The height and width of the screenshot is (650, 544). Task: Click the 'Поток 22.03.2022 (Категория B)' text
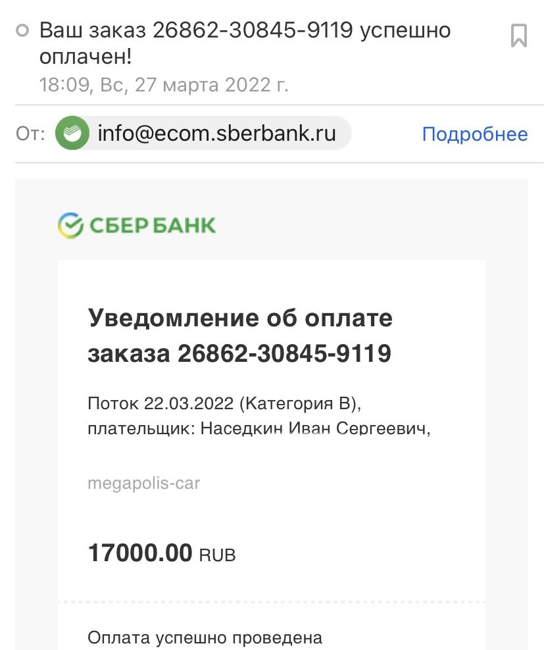pos(224,403)
